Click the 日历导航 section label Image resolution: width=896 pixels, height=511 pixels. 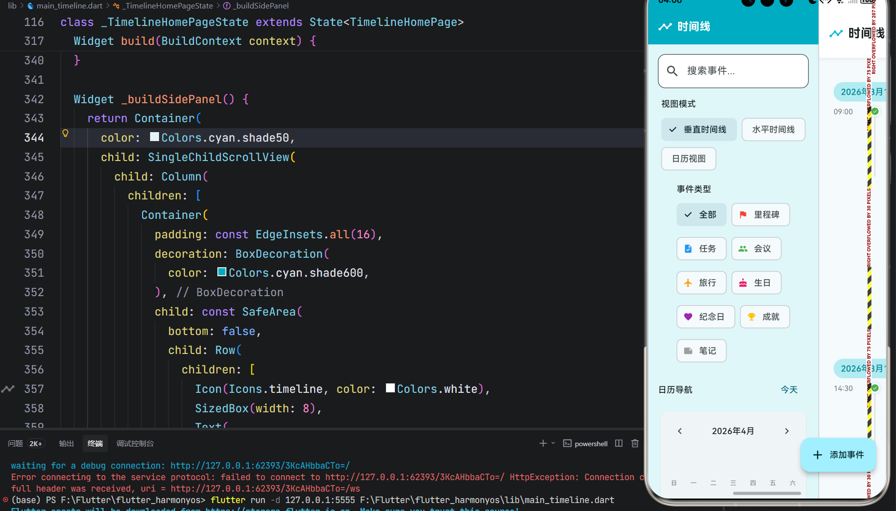tap(676, 389)
